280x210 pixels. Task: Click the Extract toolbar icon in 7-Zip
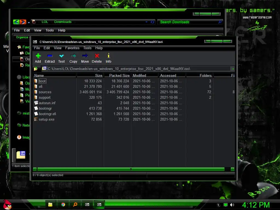[50, 56]
